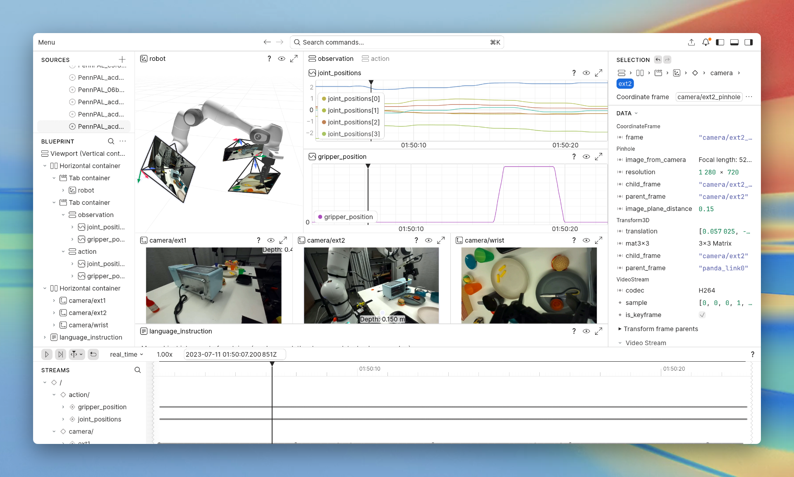This screenshot has width=794, height=477.
Task: Expand camera/wrist in blueprint tree
Action: 54,325
